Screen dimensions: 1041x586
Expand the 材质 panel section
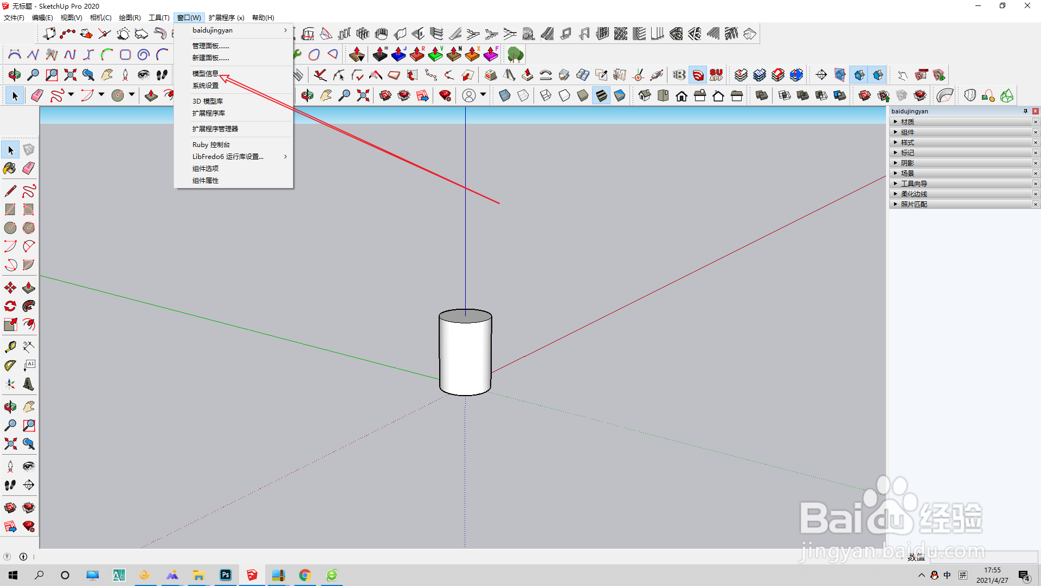[907, 122]
